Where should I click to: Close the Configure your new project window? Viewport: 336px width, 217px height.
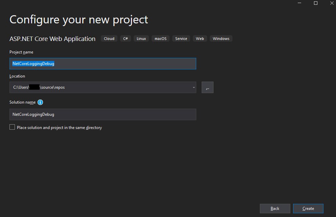pyautogui.click(x=332, y=3)
